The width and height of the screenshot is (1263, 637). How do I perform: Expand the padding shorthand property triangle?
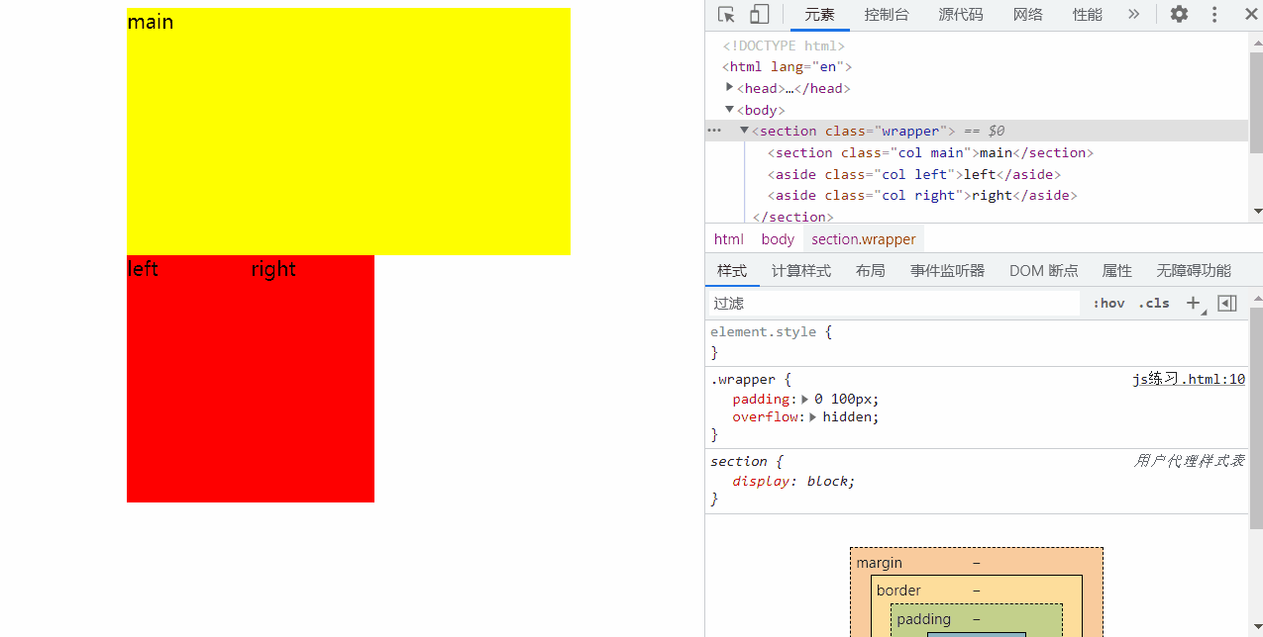(805, 400)
